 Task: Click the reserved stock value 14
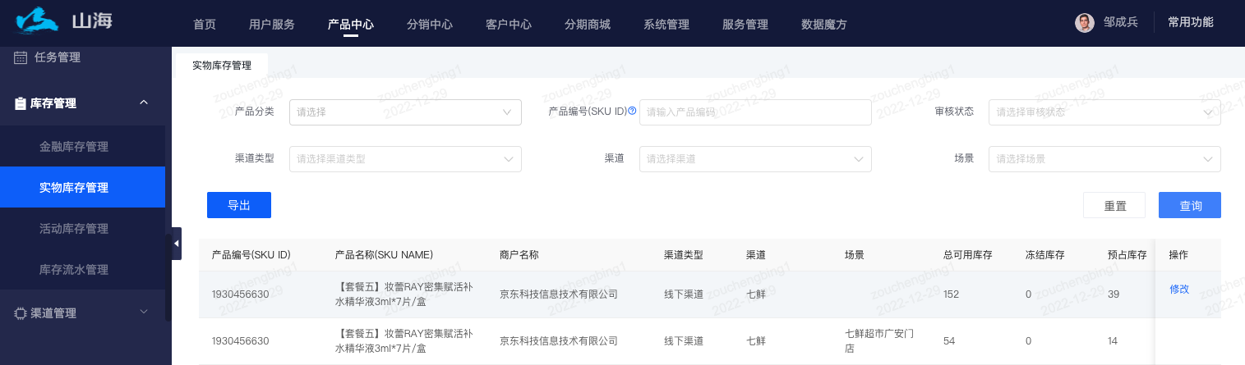1114,340
